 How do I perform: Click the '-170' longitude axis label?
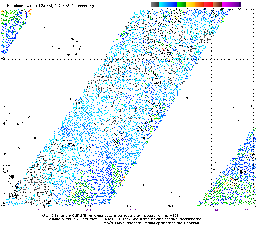(x=87, y=206)
